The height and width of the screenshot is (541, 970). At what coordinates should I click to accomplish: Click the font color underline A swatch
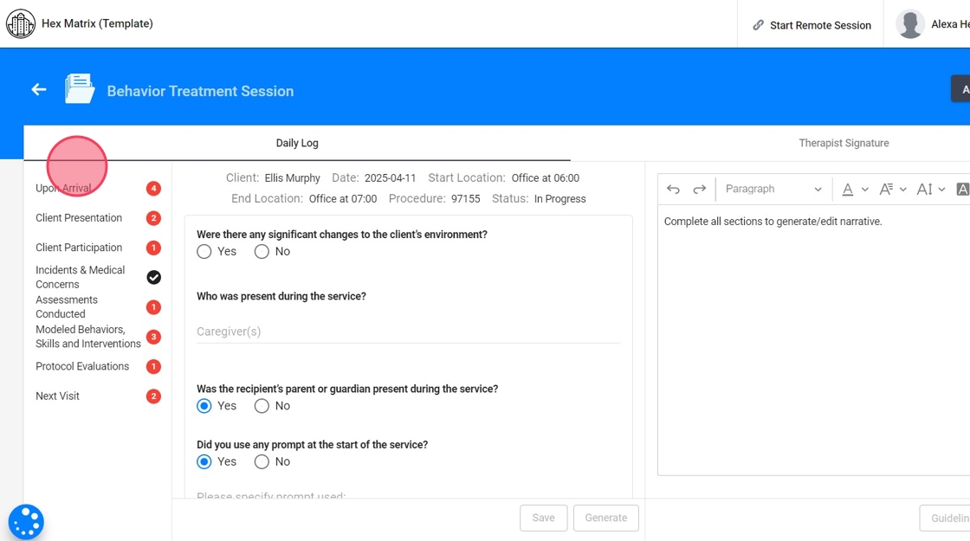[x=848, y=190]
